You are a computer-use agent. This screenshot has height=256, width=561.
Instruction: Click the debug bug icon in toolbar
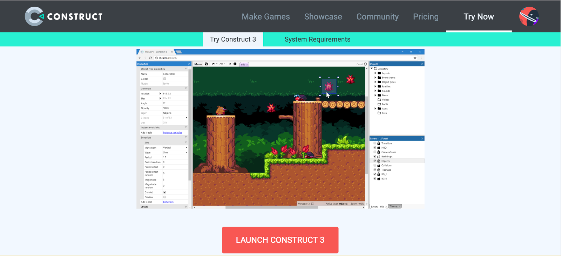tap(235, 64)
